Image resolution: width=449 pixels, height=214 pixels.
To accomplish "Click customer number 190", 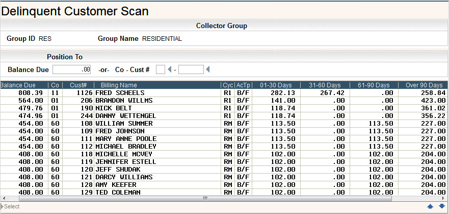I will coord(87,108).
